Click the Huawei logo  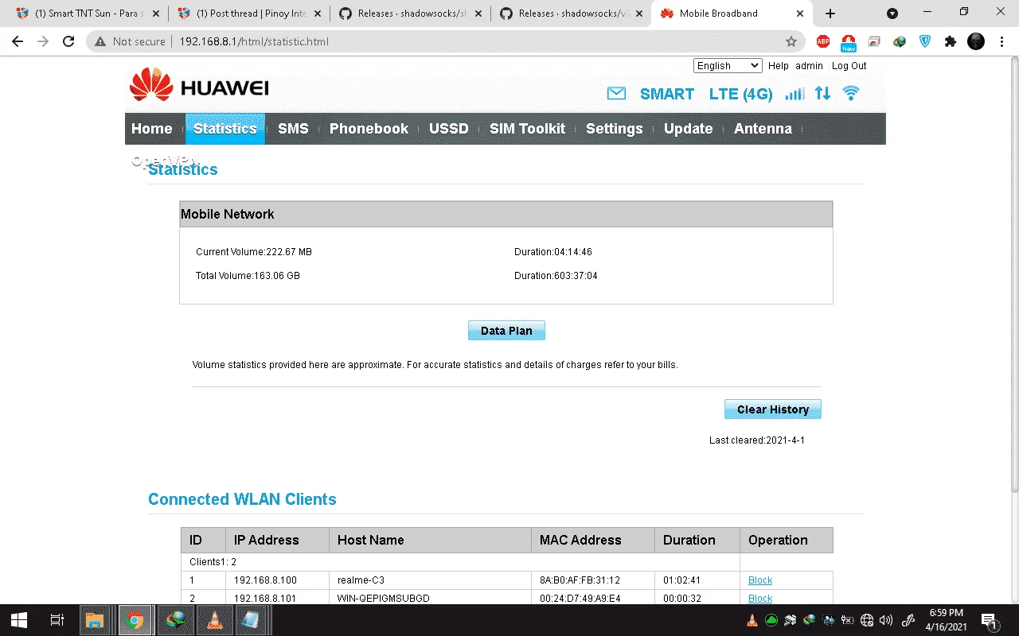tap(199, 85)
